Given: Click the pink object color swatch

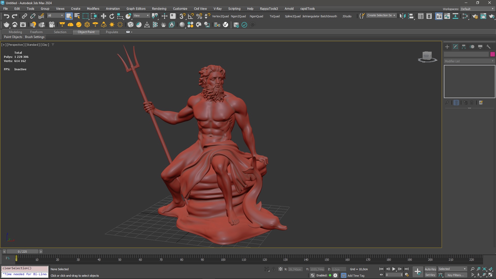Looking at the screenshot, I should click(x=492, y=54).
